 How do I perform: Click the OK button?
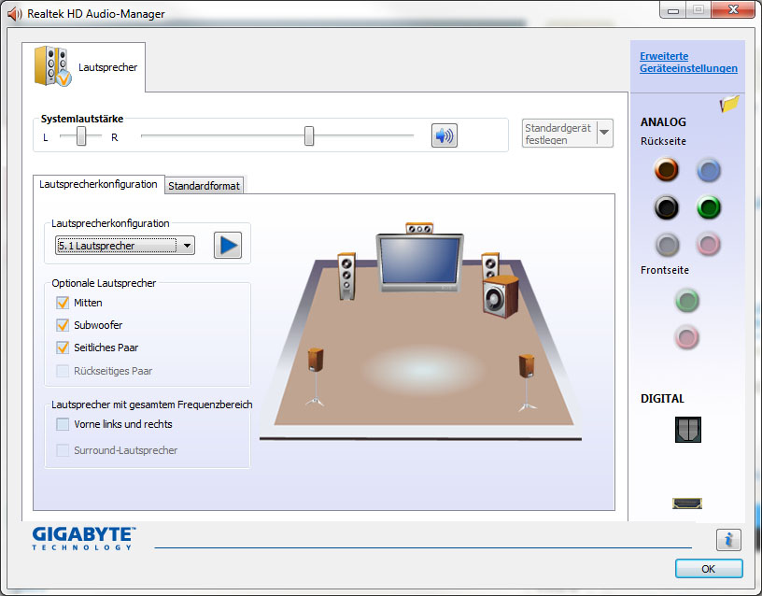pos(709,568)
